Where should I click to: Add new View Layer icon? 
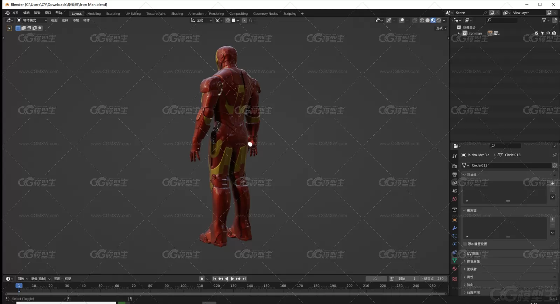(549, 13)
